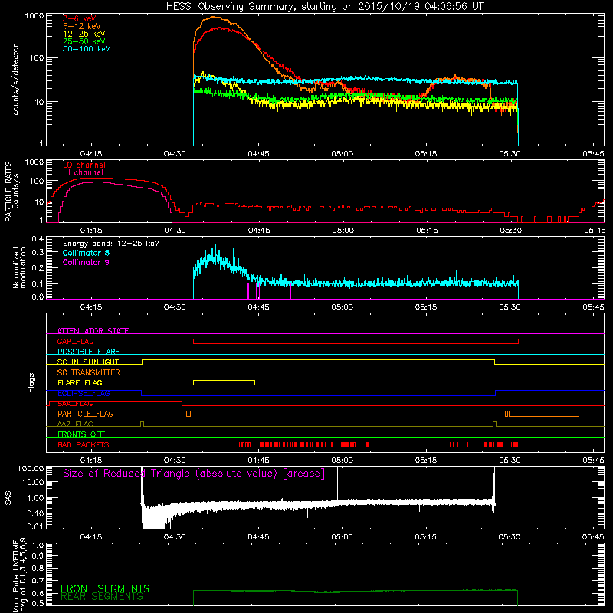Image resolution: width=613 pixels, height=613 pixels.
Task: Click the SC_IN_SUNLIGHT flag label
Action: coord(88,362)
